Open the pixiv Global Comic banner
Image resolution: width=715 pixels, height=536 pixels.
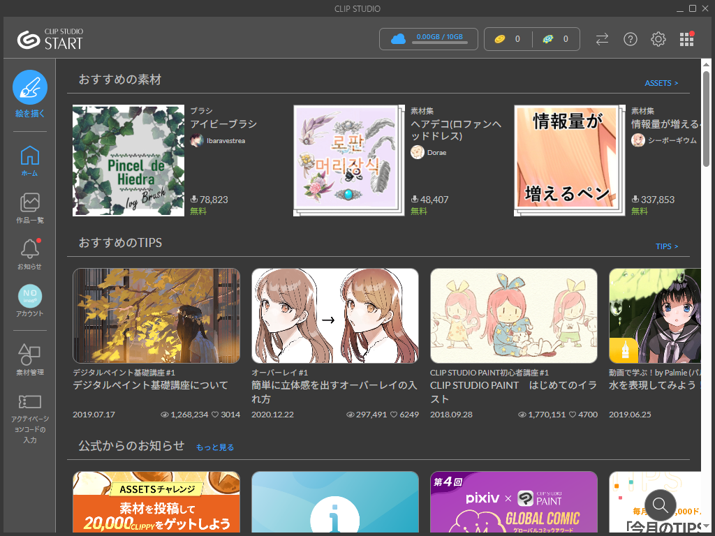pyautogui.click(x=514, y=502)
